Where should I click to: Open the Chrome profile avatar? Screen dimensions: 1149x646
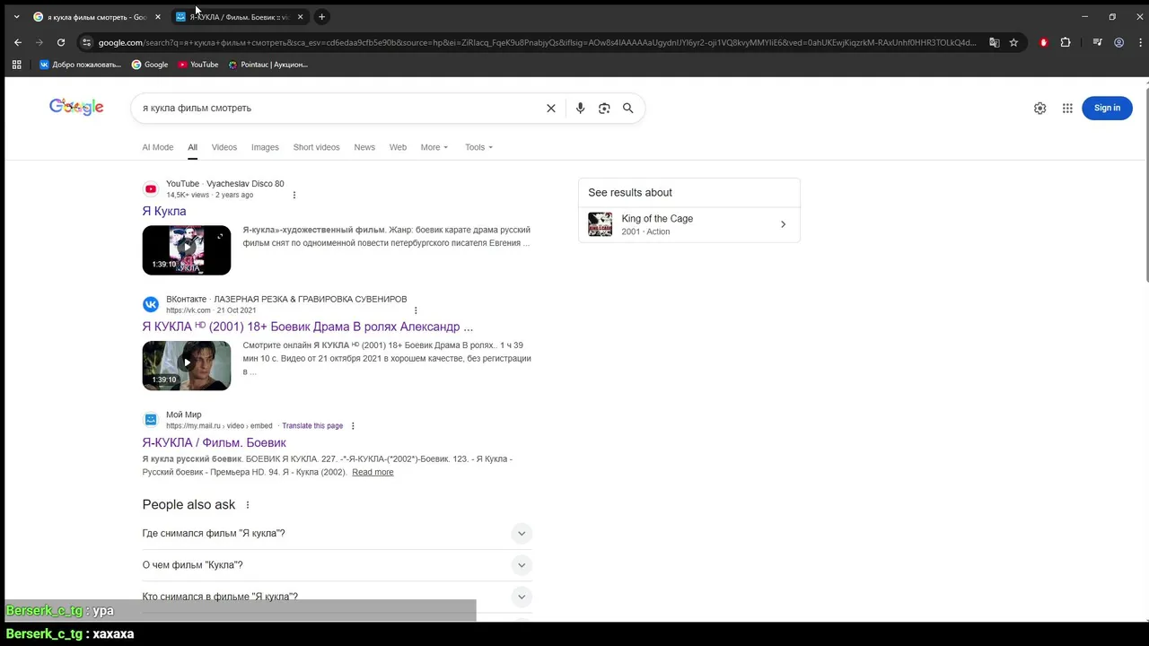pos(1118,42)
